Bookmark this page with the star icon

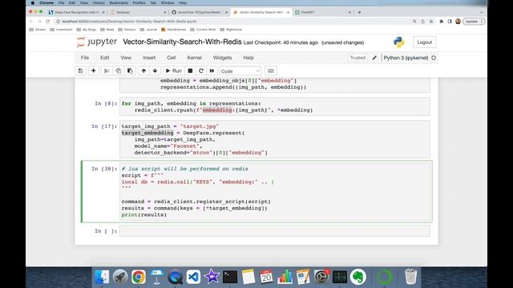coord(431,22)
